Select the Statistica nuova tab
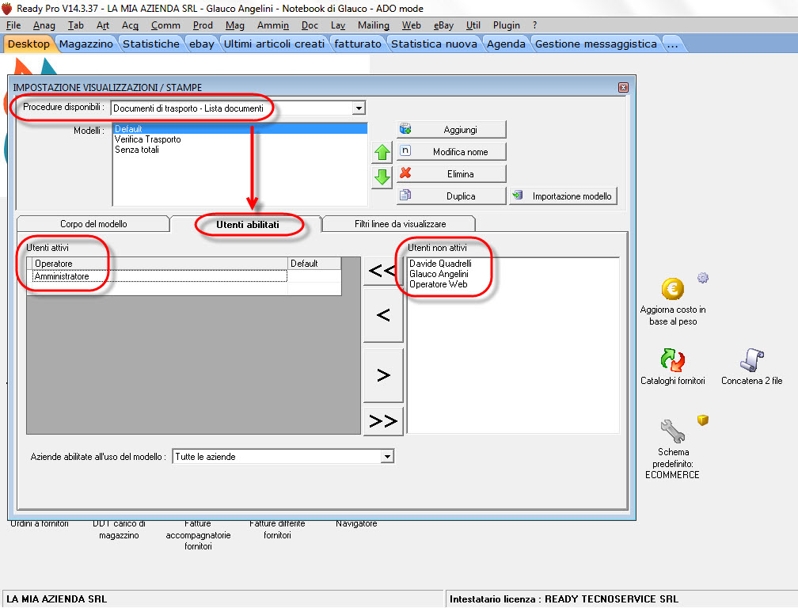This screenshot has width=798, height=608. [434, 44]
